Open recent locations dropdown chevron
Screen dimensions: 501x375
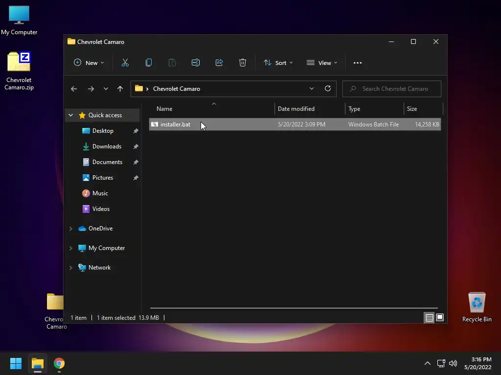point(106,89)
